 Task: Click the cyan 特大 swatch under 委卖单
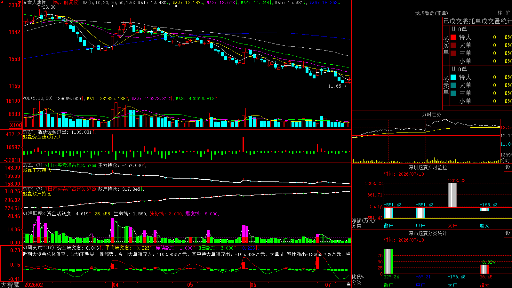click(x=453, y=77)
